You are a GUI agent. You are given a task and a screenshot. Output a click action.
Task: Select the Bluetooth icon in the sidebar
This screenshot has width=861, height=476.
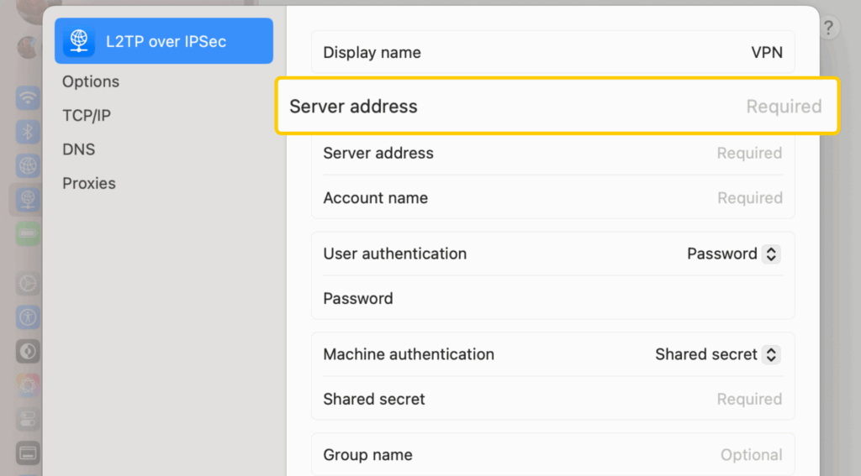tap(29, 131)
